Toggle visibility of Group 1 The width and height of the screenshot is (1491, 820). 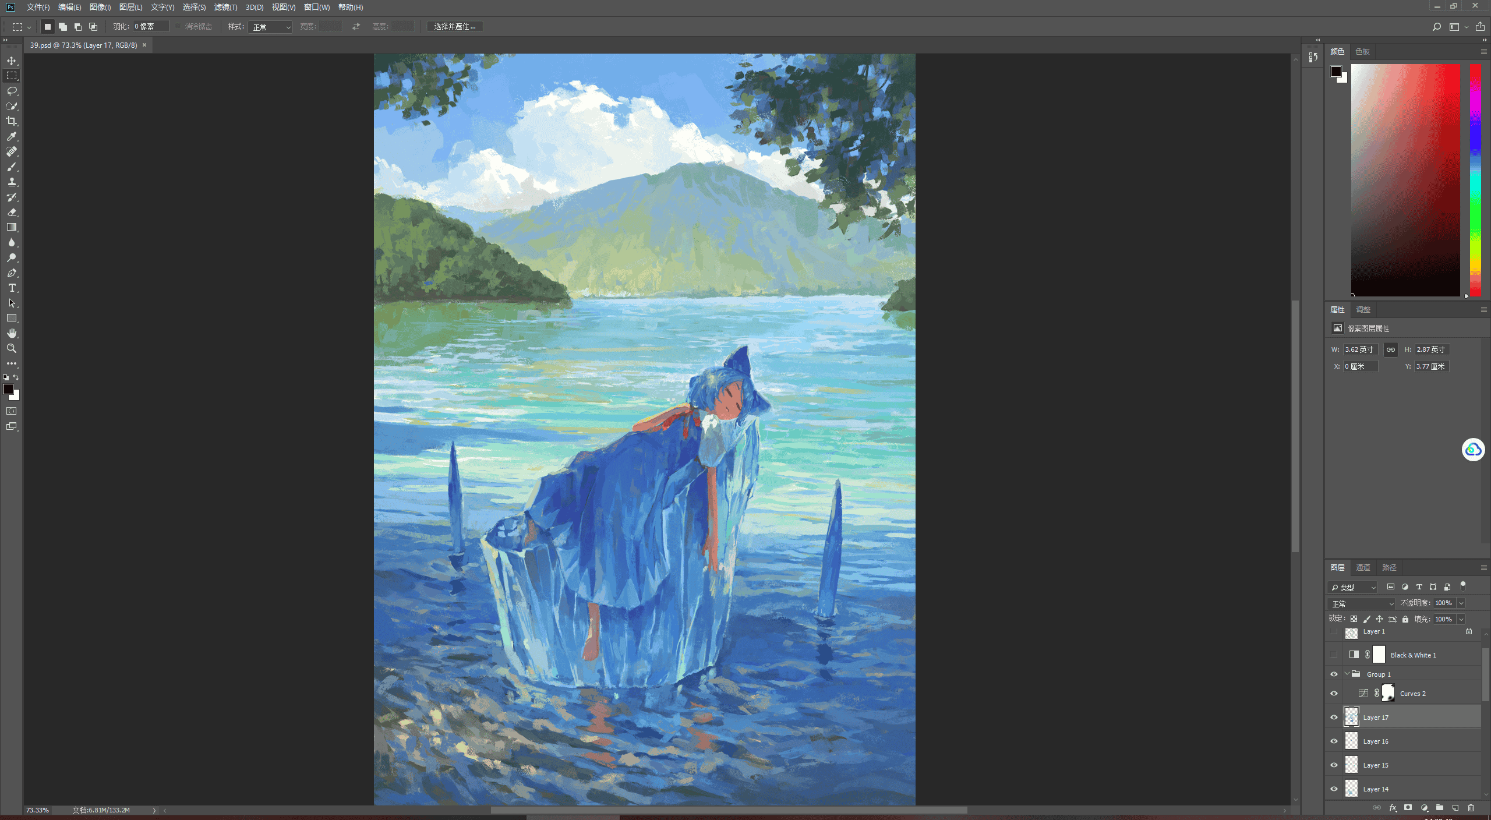(x=1334, y=674)
